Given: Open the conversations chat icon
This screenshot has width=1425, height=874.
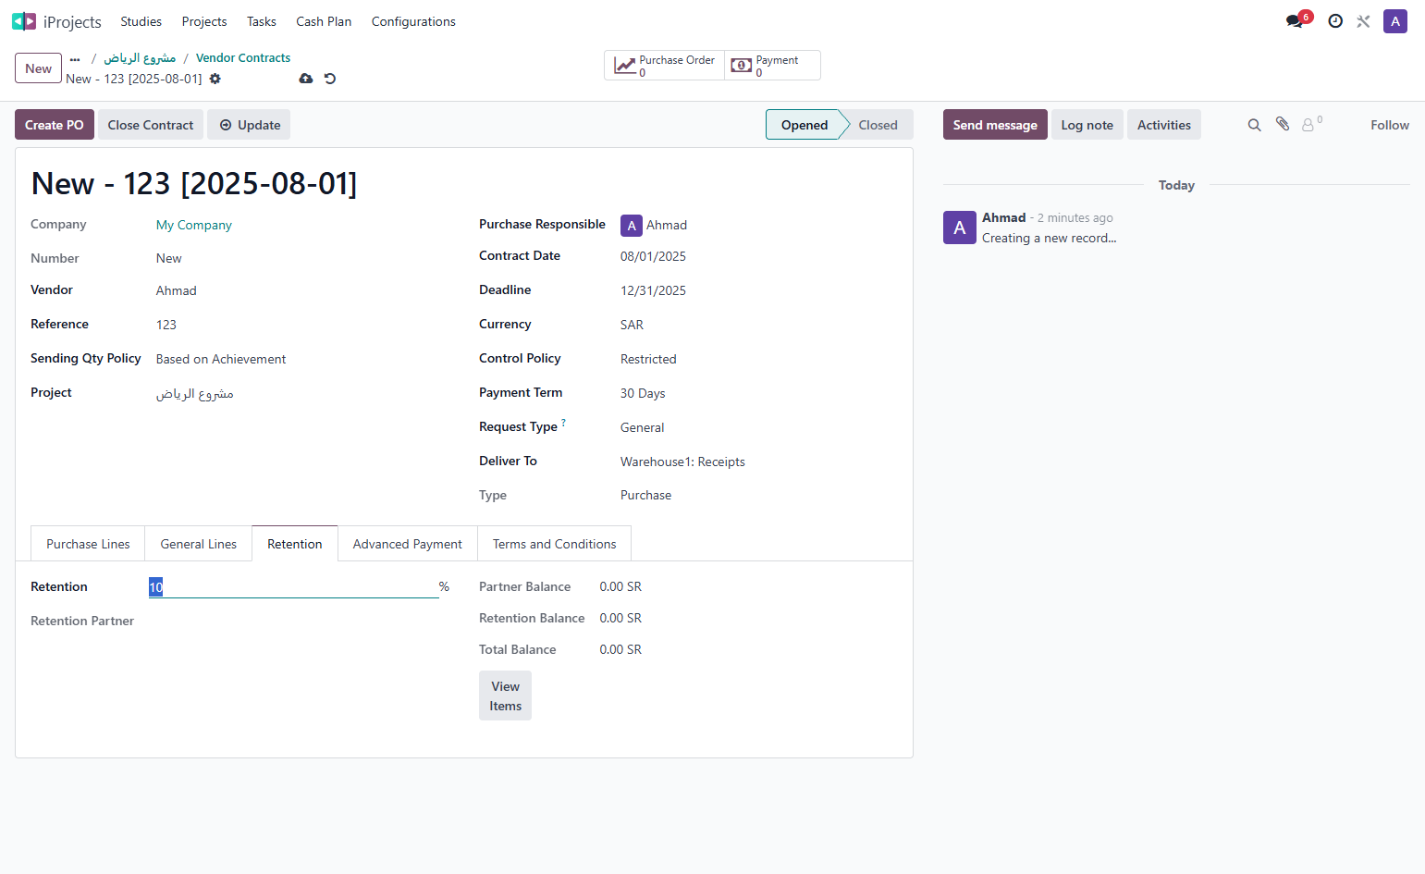Looking at the screenshot, I should (x=1295, y=21).
